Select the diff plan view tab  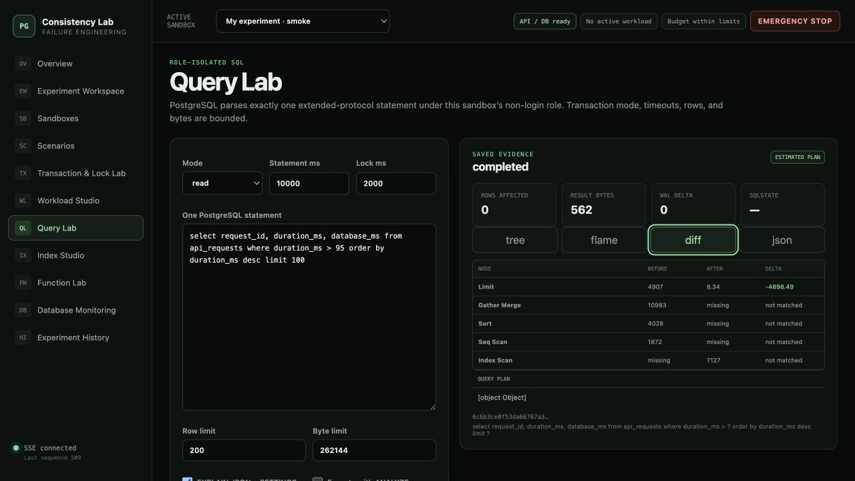click(693, 240)
